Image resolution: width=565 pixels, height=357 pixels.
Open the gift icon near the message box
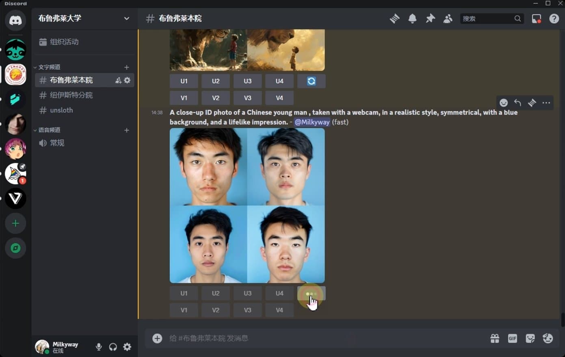(495, 338)
